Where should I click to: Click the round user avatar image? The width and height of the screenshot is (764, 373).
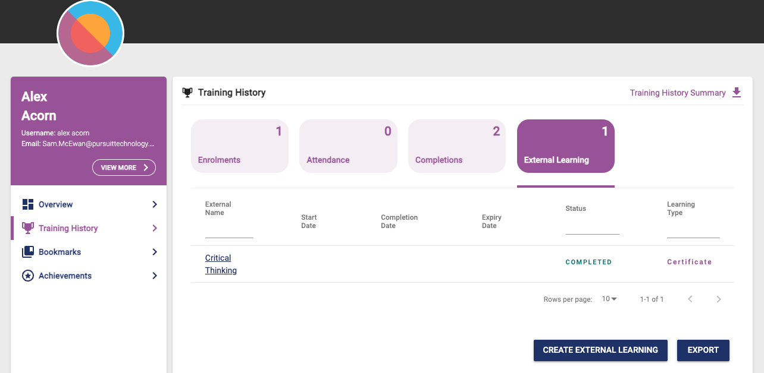[x=90, y=33]
